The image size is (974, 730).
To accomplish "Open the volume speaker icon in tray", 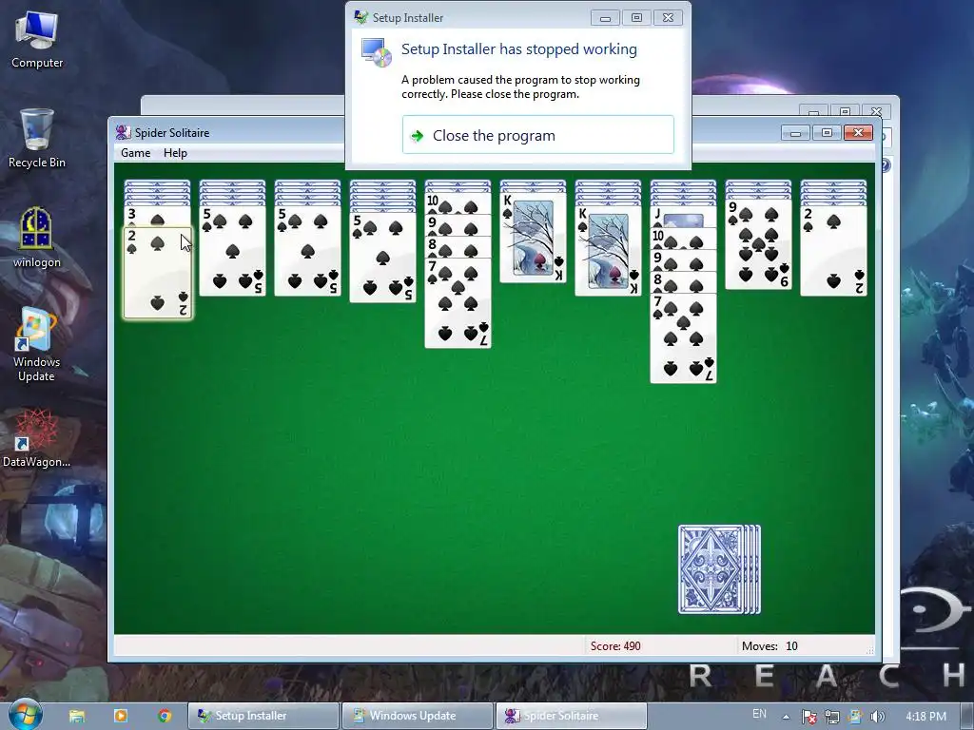I will (x=877, y=717).
